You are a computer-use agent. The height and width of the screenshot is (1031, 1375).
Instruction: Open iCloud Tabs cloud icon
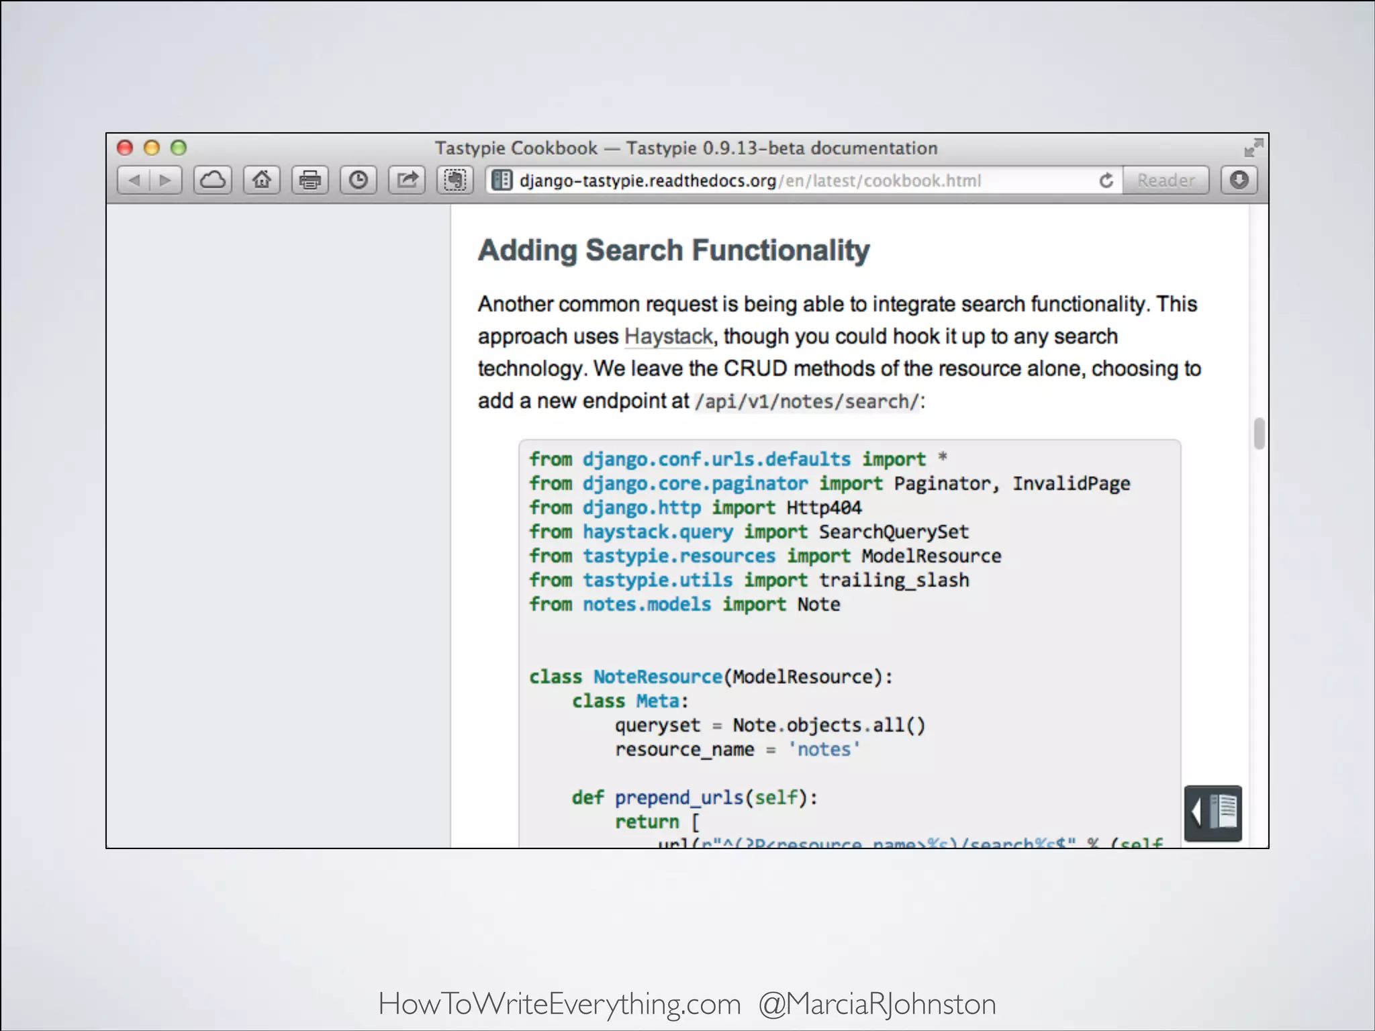click(x=213, y=181)
